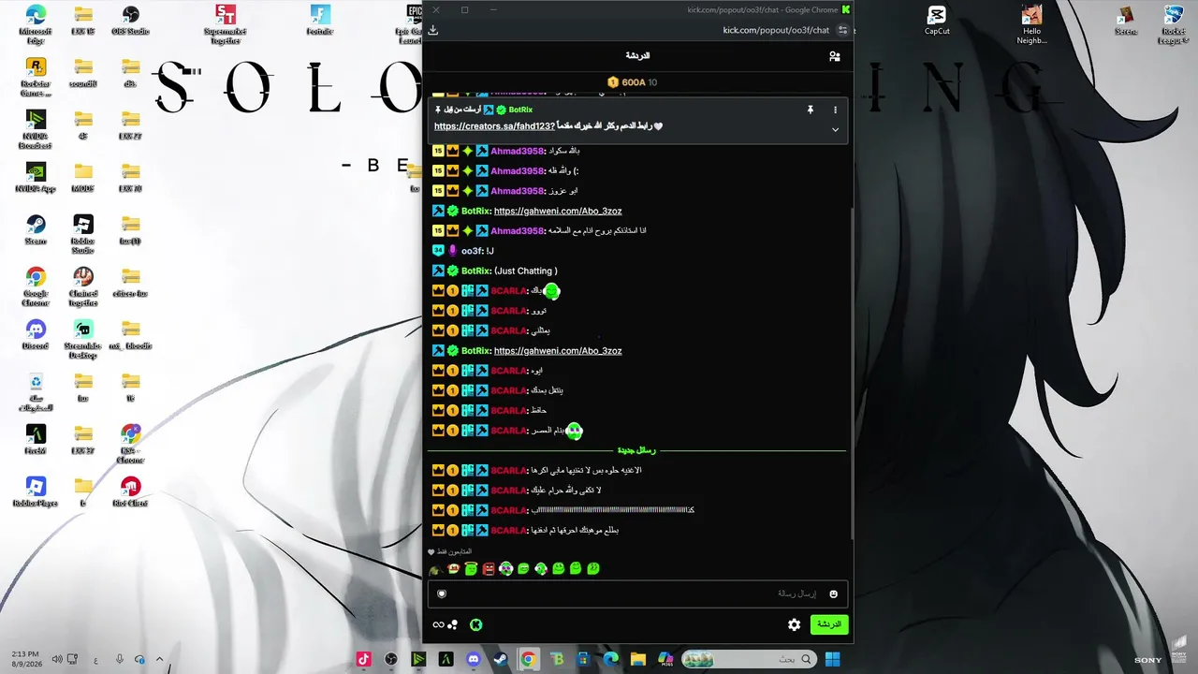Screen dimensions: 1198x674
Task: Open Chained Together desktop icon
Action: click(x=83, y=286)
